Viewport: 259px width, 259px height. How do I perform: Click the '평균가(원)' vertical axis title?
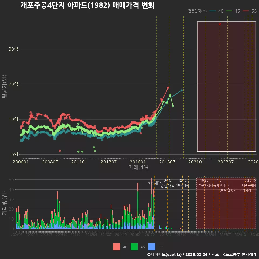coord(5,87)
